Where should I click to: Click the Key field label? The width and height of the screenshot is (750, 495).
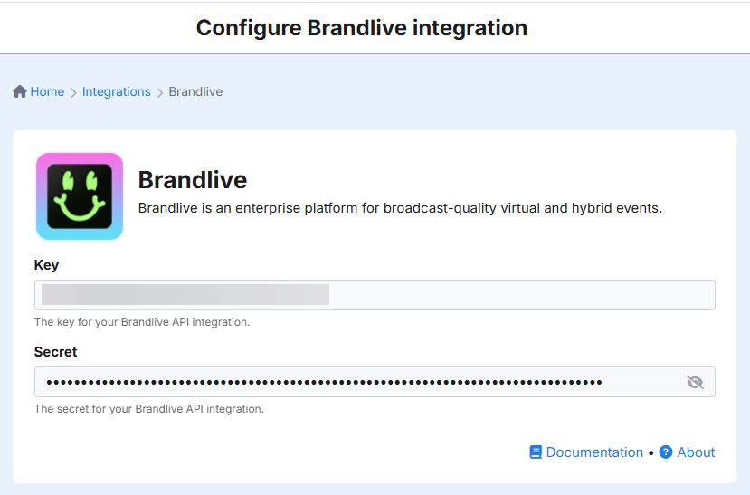click(46, 265)
